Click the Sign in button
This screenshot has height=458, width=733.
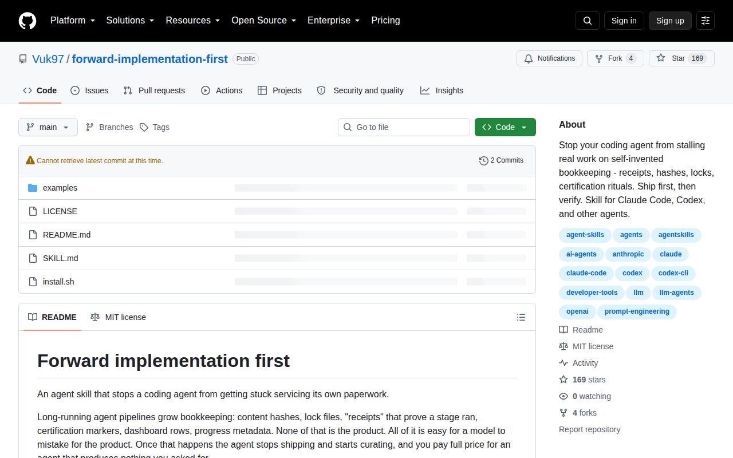click(x=624, y=21)
